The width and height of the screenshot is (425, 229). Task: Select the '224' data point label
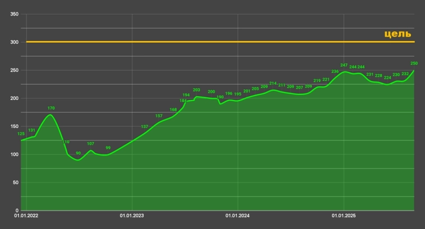[387, 77]
